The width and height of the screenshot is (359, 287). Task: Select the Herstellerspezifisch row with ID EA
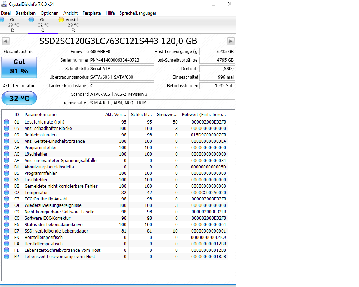(115, 244)
